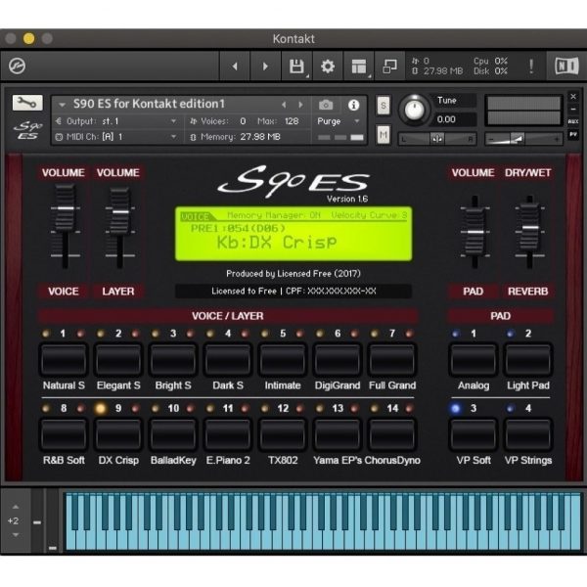Screen dimensions: 587x587
Task: Click the instrument output volume slider
Action: (523, 139)
